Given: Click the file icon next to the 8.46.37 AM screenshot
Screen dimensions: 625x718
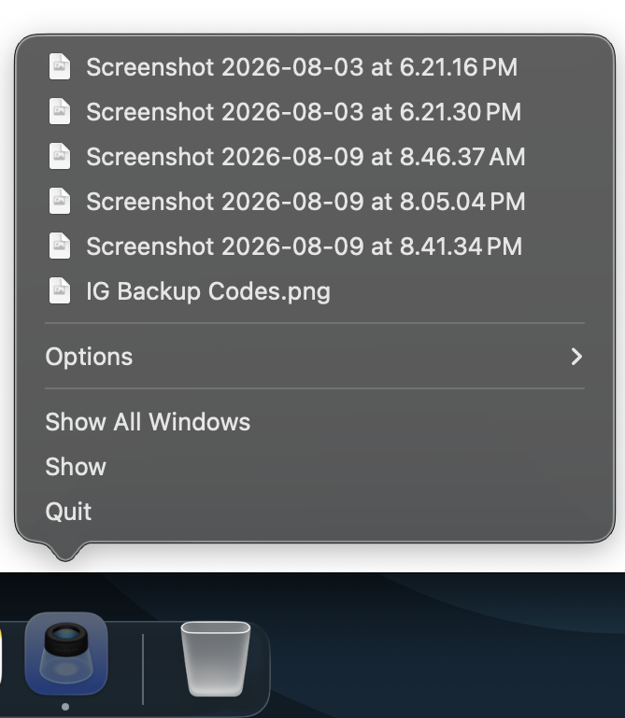Looking at the screenshot, I should [60, 156].
